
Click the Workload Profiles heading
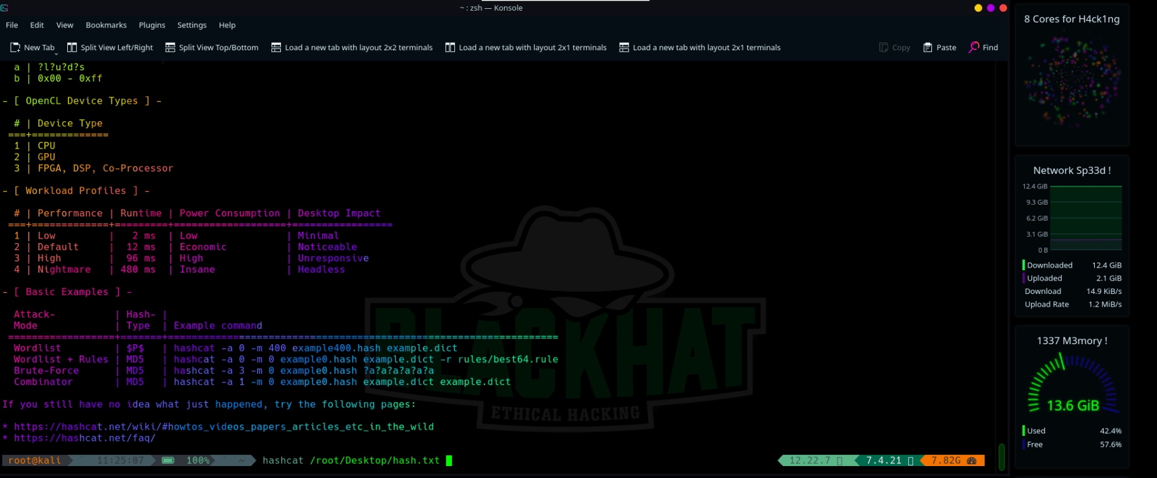click(76, 190)
